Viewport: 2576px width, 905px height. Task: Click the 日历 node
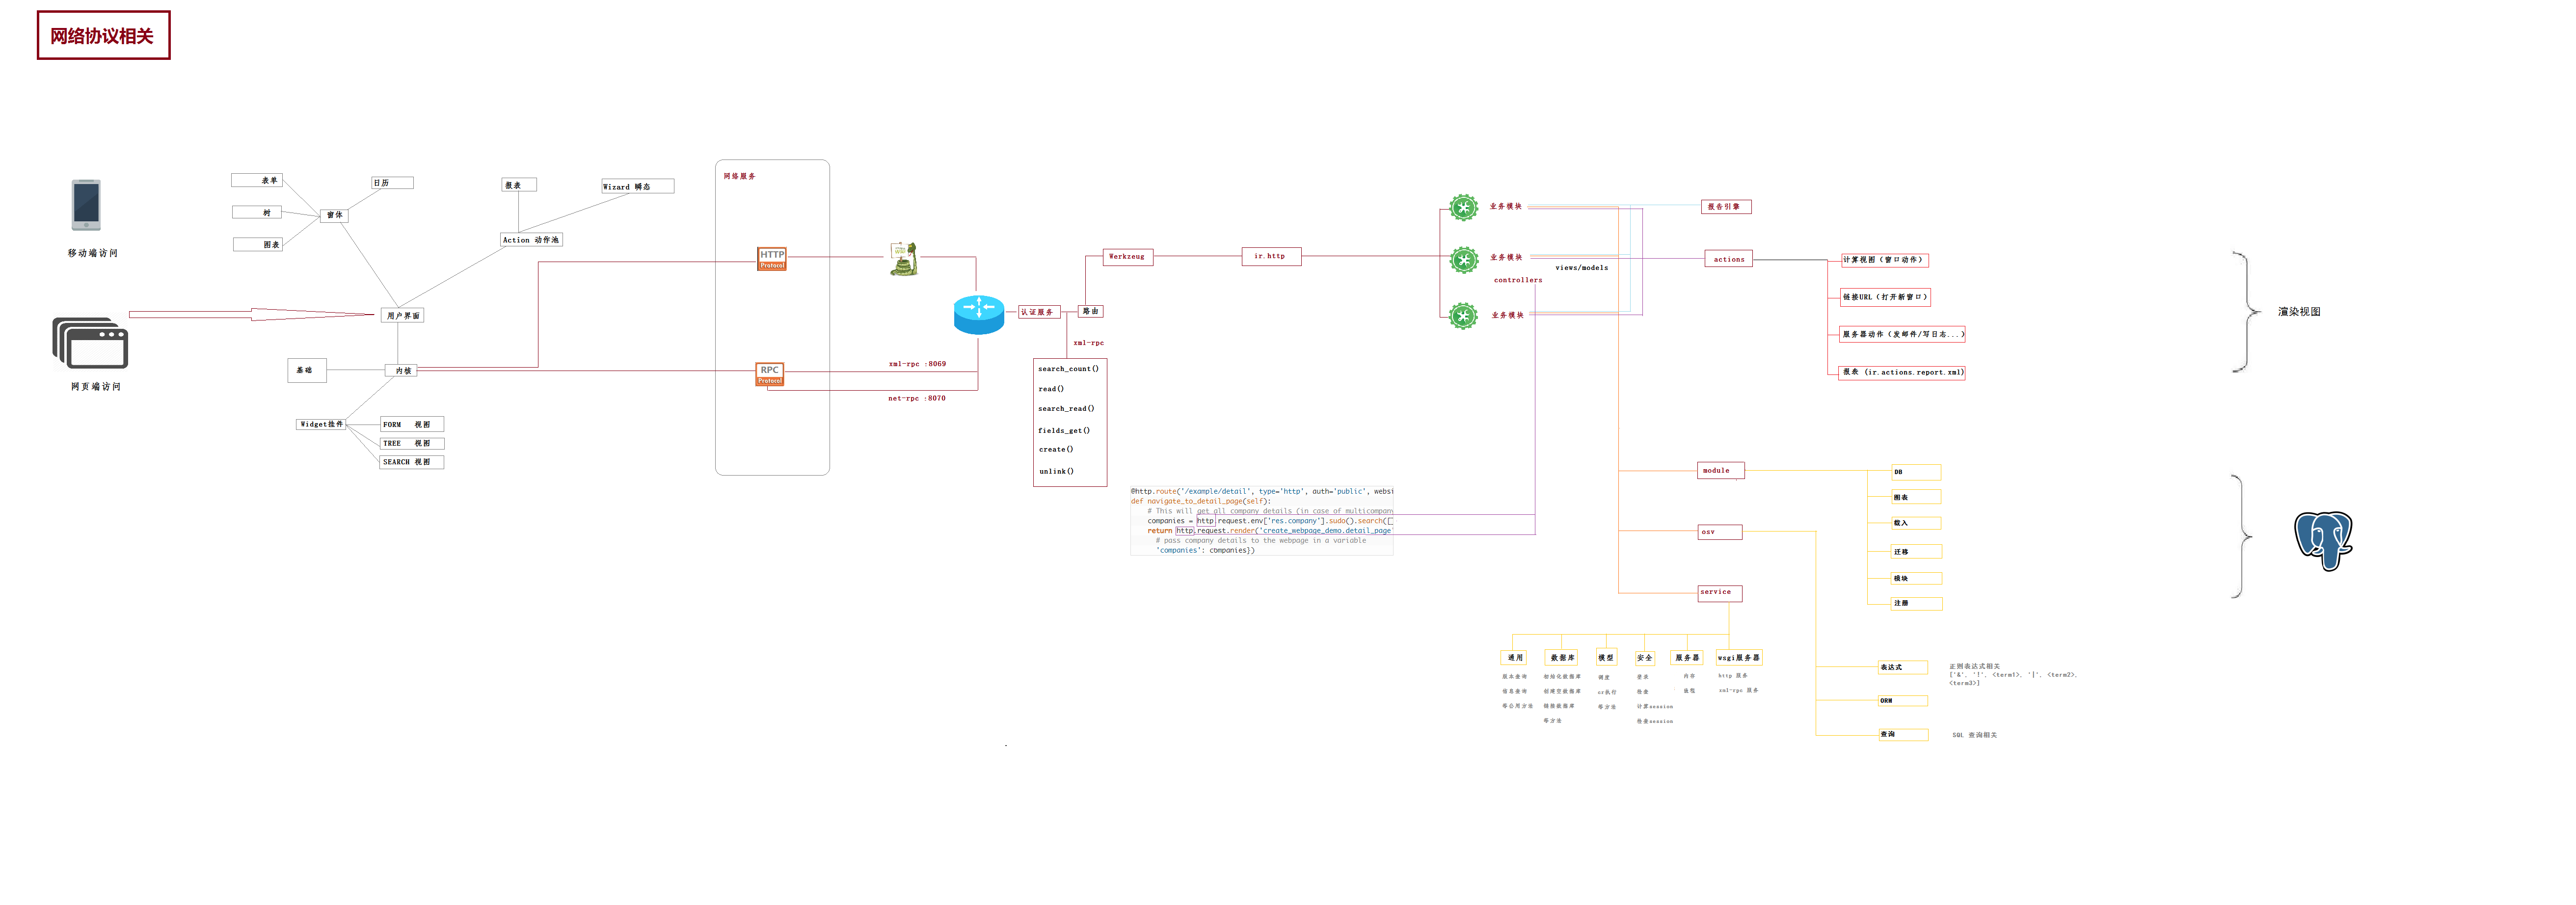pos(392,183)
